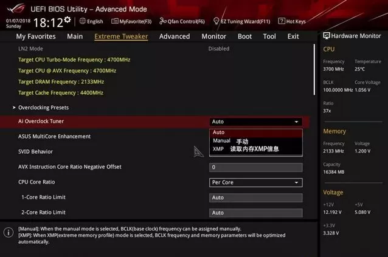Click the settings list vertical scrollbar

pos(314,69)
